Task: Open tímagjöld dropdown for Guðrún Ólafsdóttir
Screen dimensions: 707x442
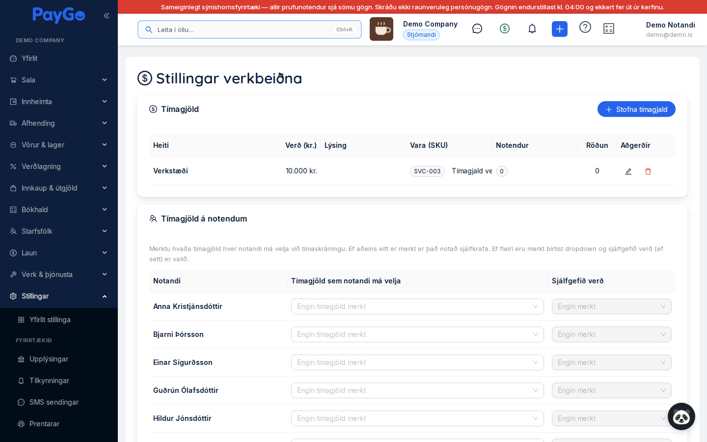Action: tap(417, 390)
